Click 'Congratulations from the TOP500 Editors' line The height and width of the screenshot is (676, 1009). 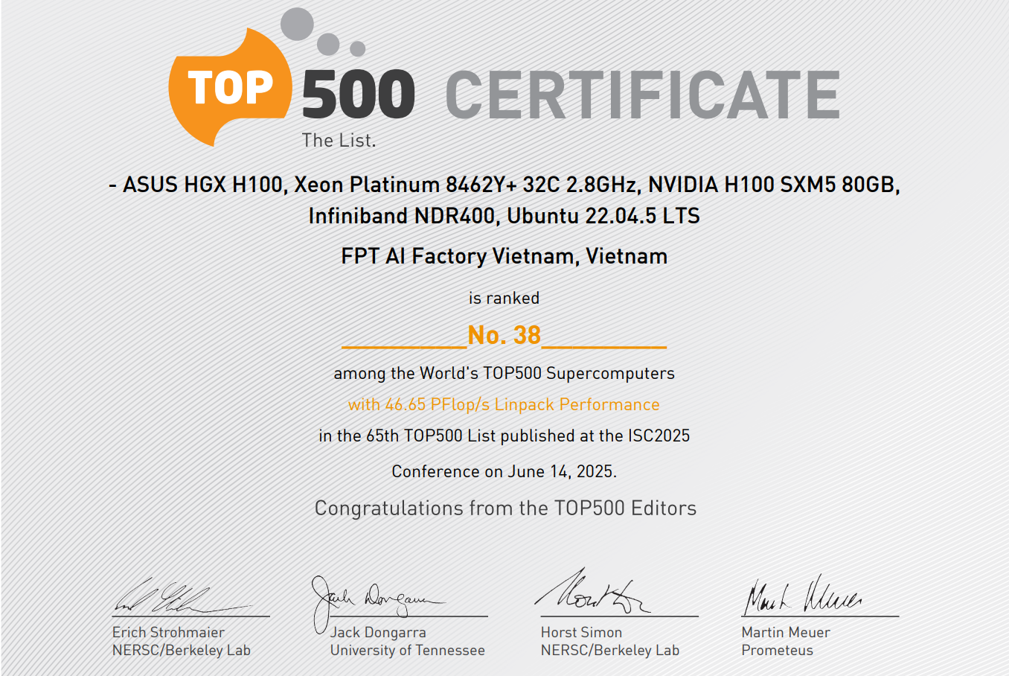click(506, 508)
